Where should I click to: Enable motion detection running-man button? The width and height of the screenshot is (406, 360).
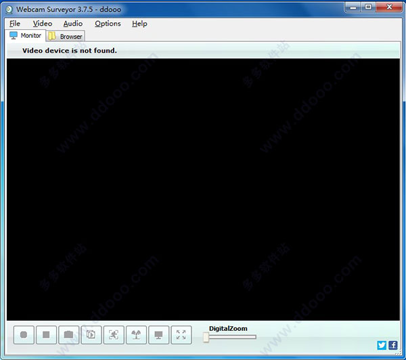tap(114, 334)
